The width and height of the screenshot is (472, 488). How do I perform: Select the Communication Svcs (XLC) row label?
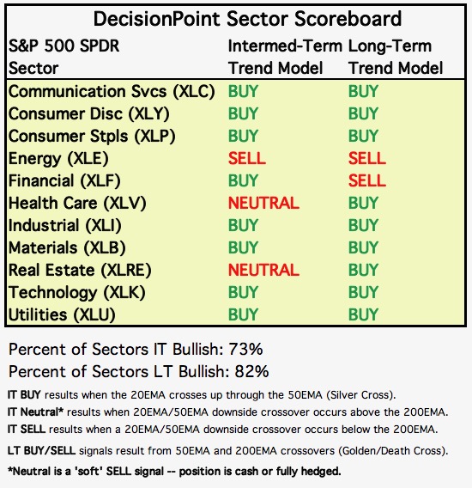112,92
